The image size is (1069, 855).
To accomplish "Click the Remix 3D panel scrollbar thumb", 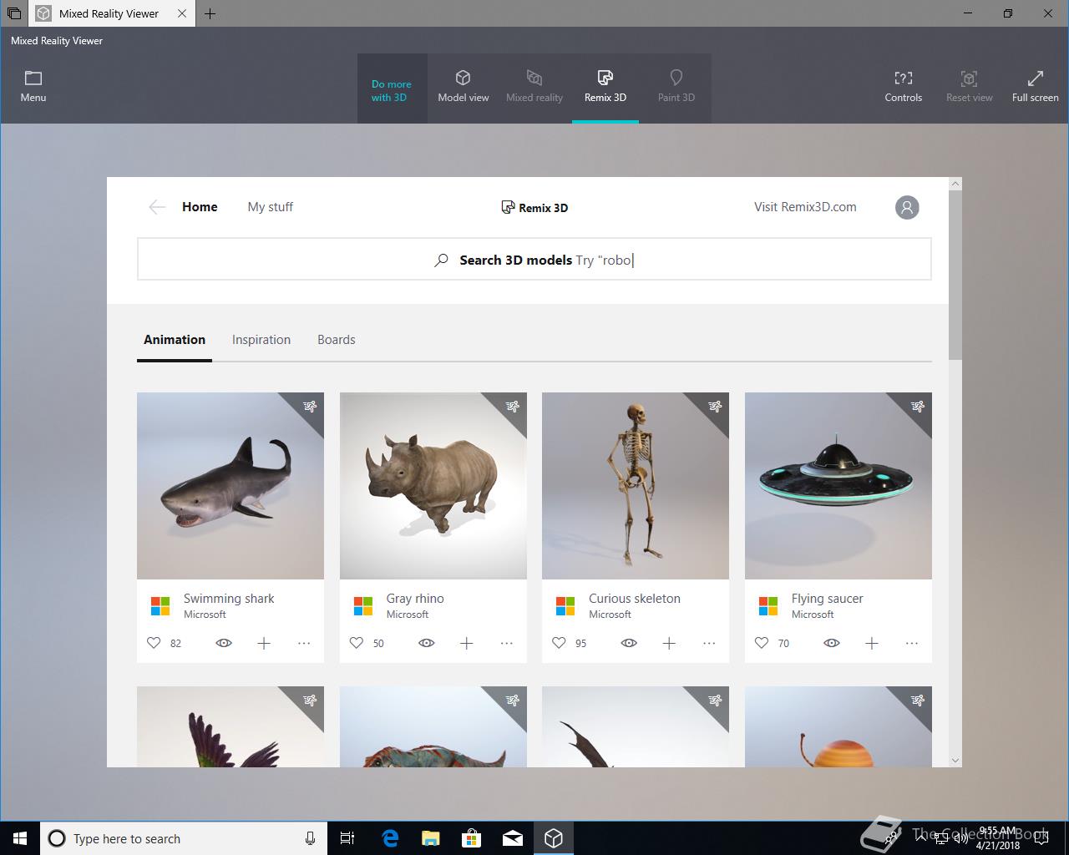I will [955, 275].
